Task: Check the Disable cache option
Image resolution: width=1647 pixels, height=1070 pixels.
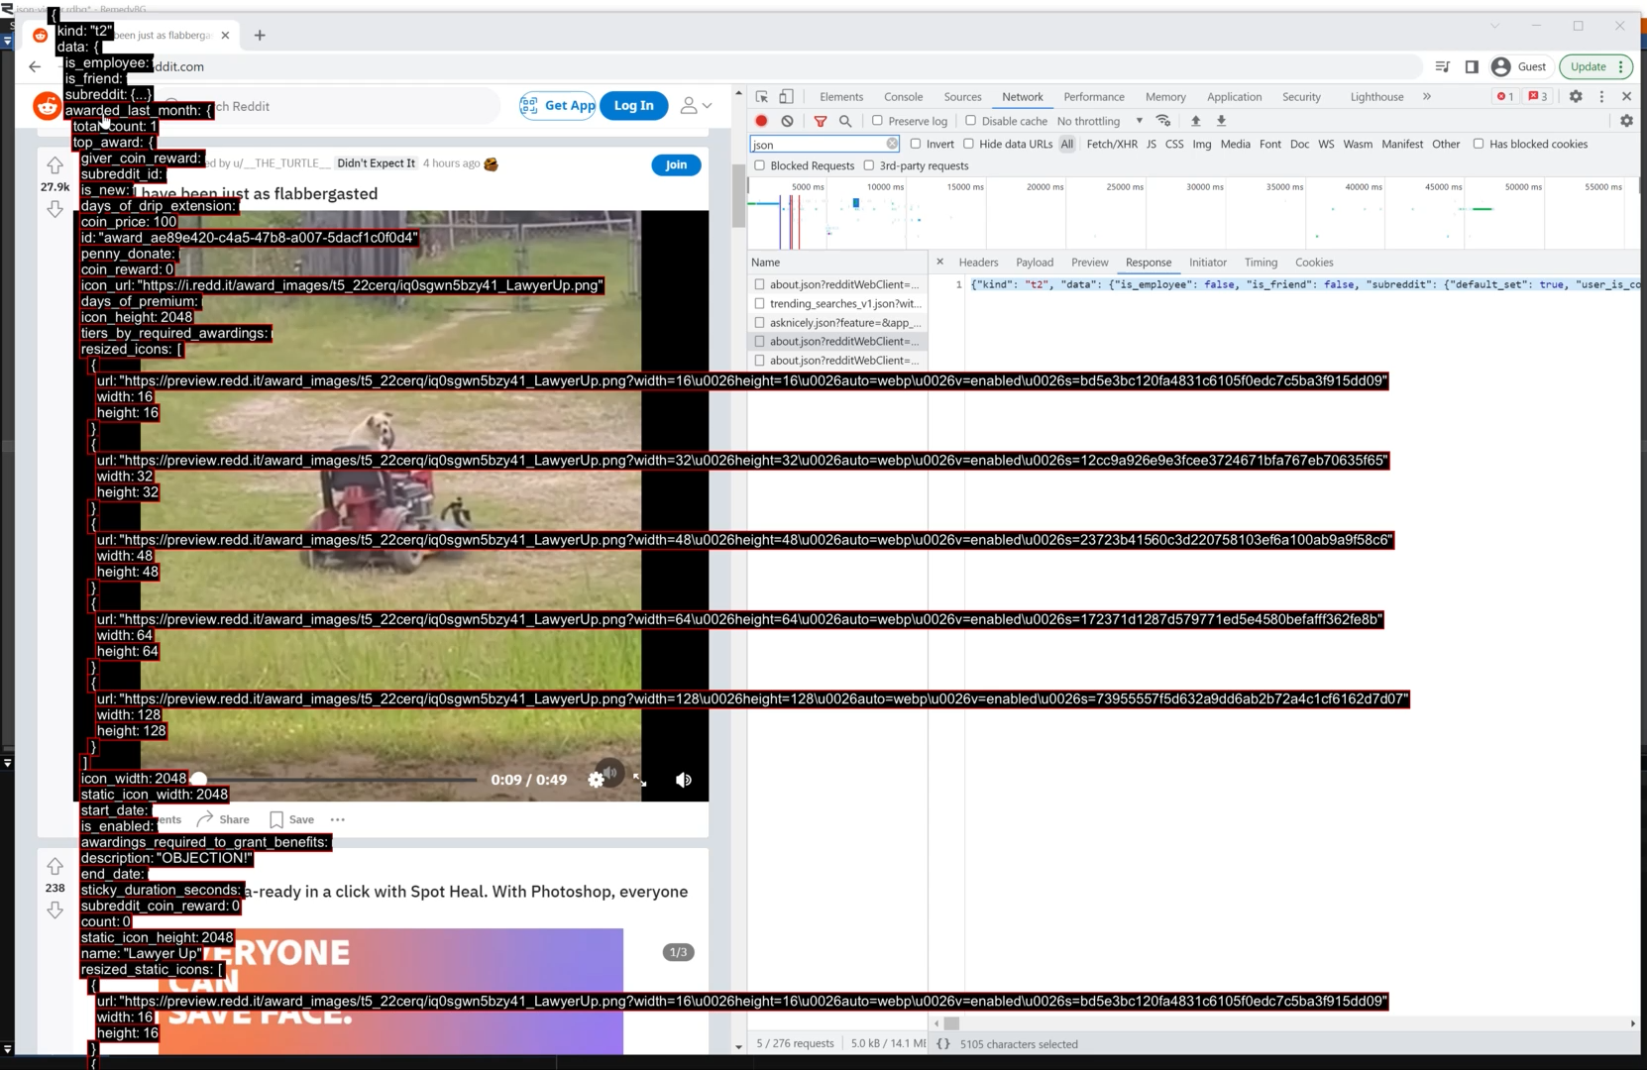Action: (970, 121)
